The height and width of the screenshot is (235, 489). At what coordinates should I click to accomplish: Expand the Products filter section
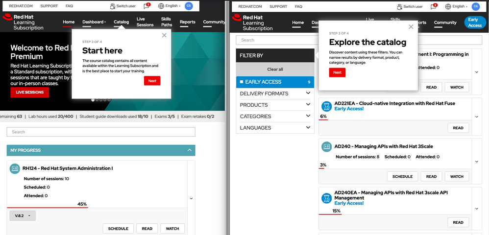(x=308, y=105)
